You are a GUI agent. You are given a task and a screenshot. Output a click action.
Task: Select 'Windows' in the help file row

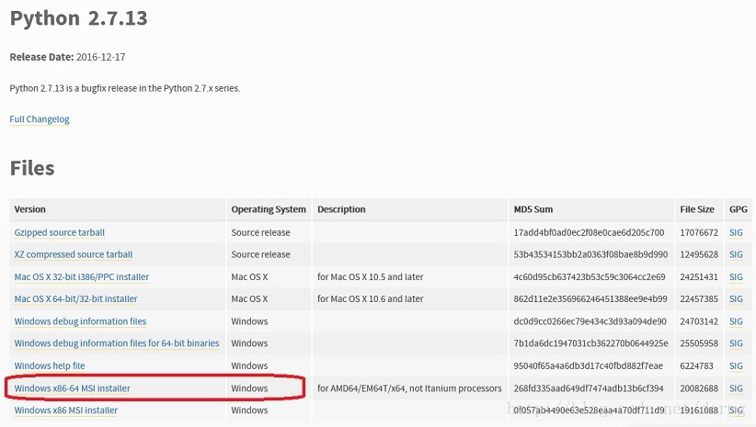pos(249,365)
